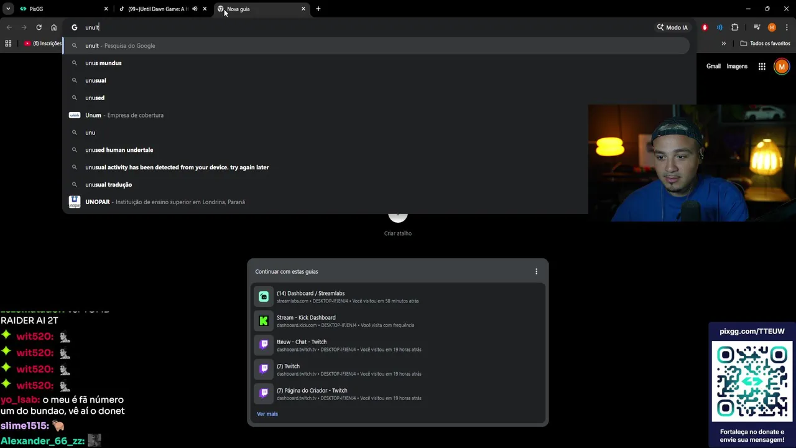
Task: Click the Unum logo icon
Action: tap(75, 115)
